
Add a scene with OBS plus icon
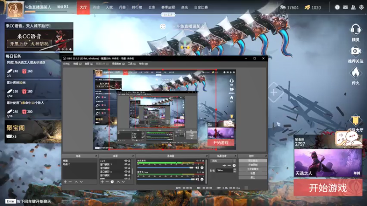pos(65,182)
